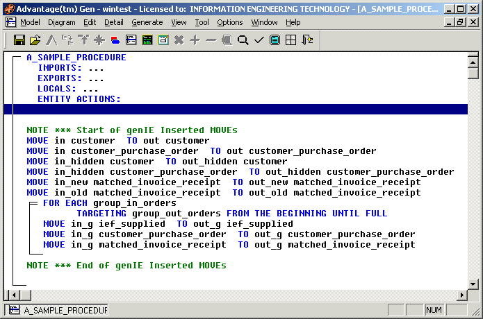Click the gray X delete icon
Screen dimensions: 483x319
179,40
